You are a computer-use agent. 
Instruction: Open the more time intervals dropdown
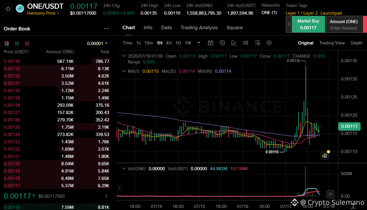tap(199, 43)
